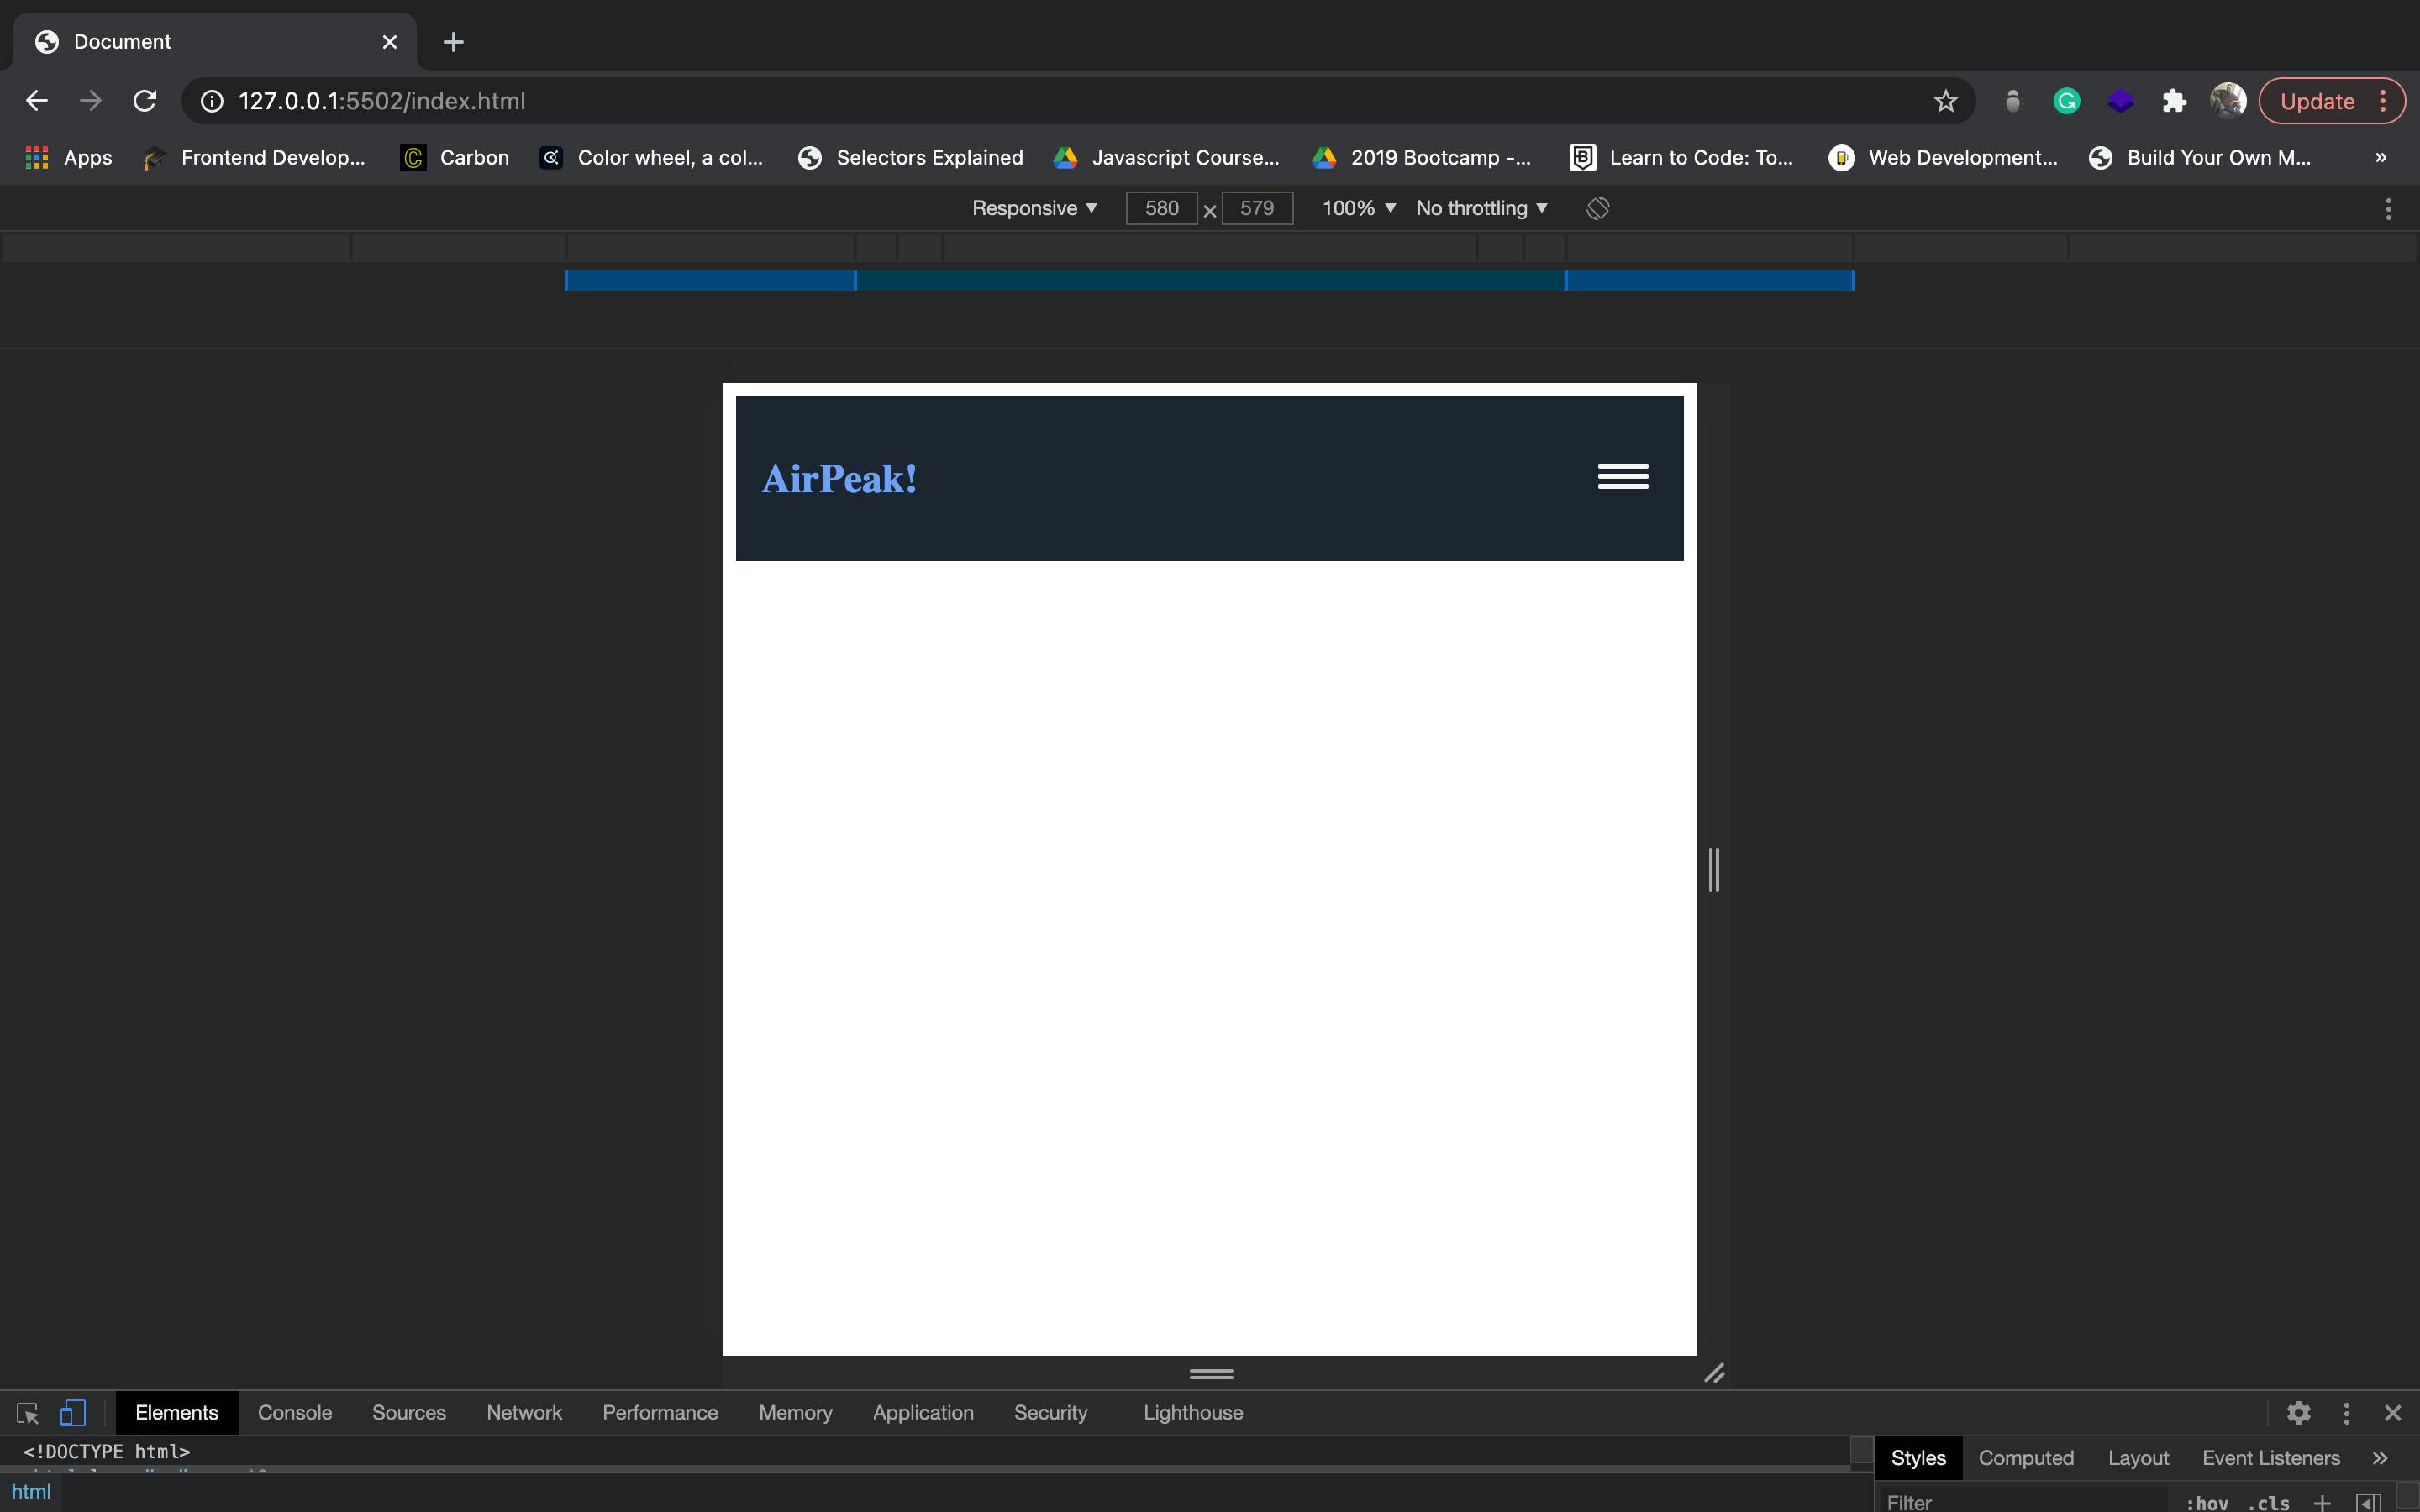Click the AirPeak! brand logo link
The width and height of the screenshot is (2420, 1512).
pos(838,477)
